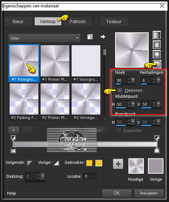Image resolution: width=169 pixels, height=202 pixels.
Task: Select the radial gradient style icon
Action: [157, 64]
